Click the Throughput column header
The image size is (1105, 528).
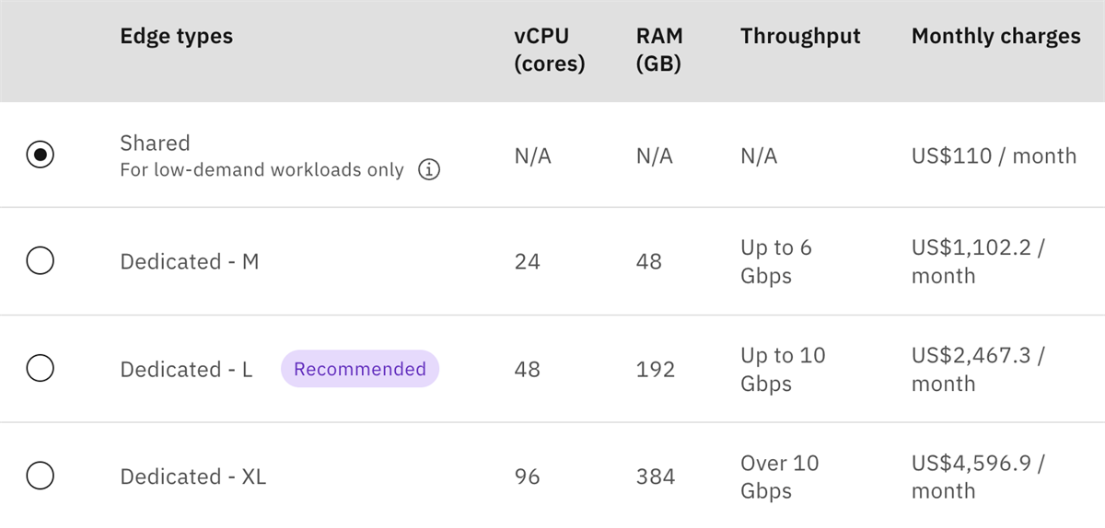pos(800,37)
